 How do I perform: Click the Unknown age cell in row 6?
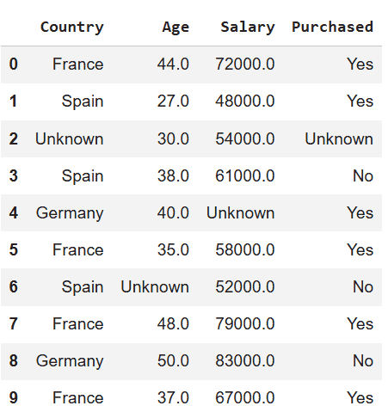tap(155, 287)
